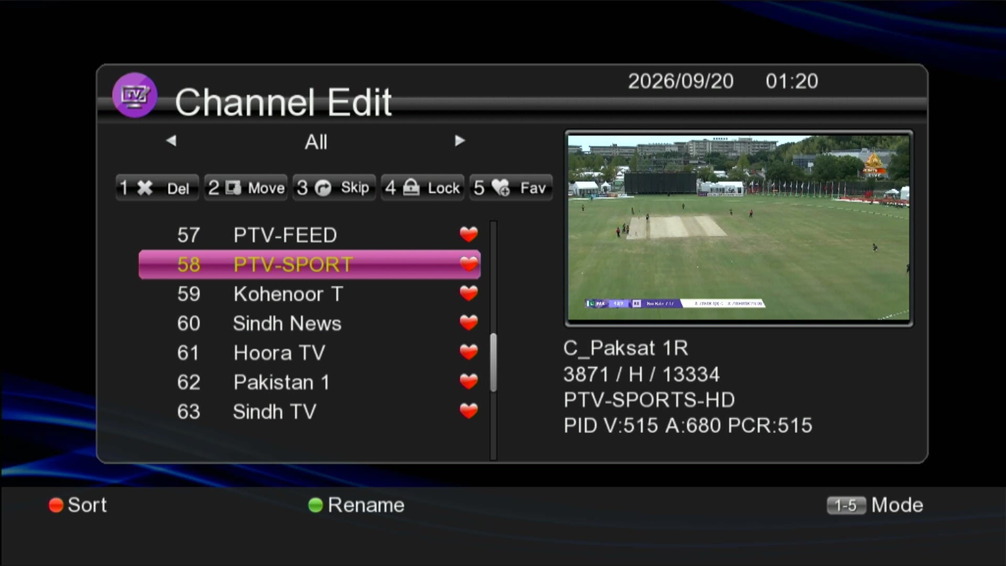Click the Channel Edit title
The image size is (1006, 566).
tap(283, 102)
